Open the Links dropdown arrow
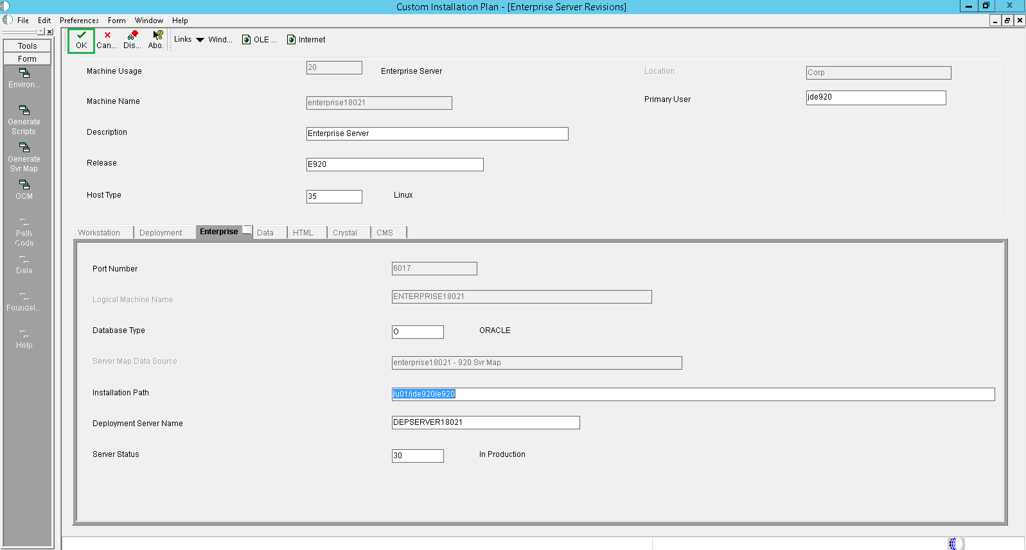This screenshot has height=550, width=1026. click(x=200, y=40)
